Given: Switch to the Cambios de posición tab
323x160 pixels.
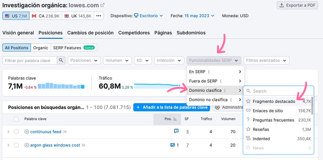Looking at the screenshot, I should (90, 33).
